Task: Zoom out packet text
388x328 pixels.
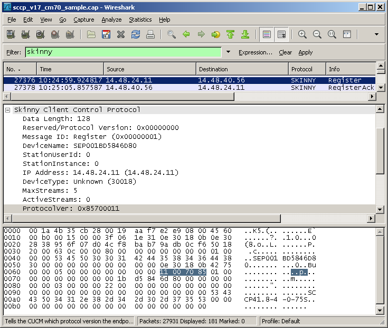Action: click(317, 34)
